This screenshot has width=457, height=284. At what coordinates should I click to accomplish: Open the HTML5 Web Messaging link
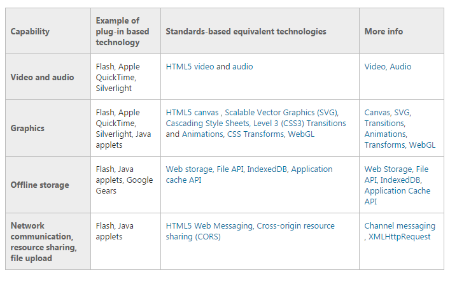coord(209,226)
